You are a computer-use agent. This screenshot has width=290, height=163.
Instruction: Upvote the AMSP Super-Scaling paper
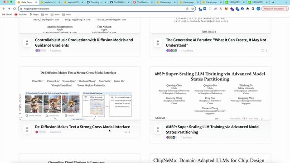tap(158, 129)
